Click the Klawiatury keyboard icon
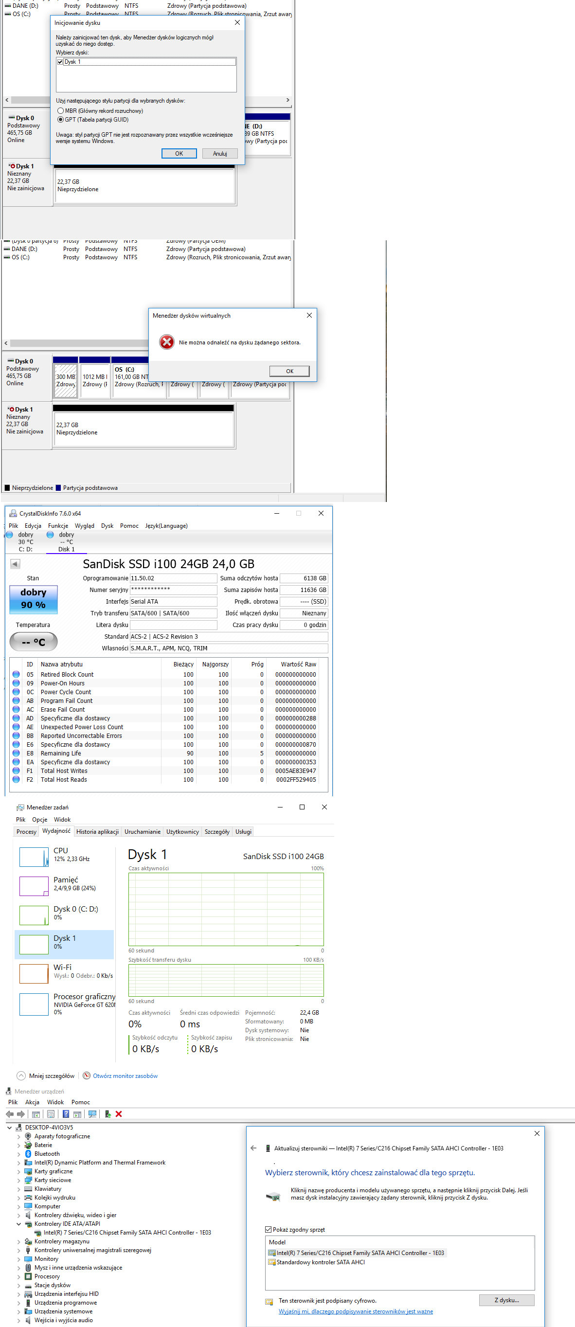This screenshot has width=575, height=1327. click(x=28, y=1188)
